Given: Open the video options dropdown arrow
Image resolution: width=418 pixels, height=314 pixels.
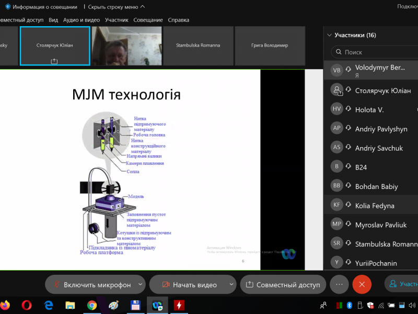Looking at the screenshot, I should (x=231, y=284).
